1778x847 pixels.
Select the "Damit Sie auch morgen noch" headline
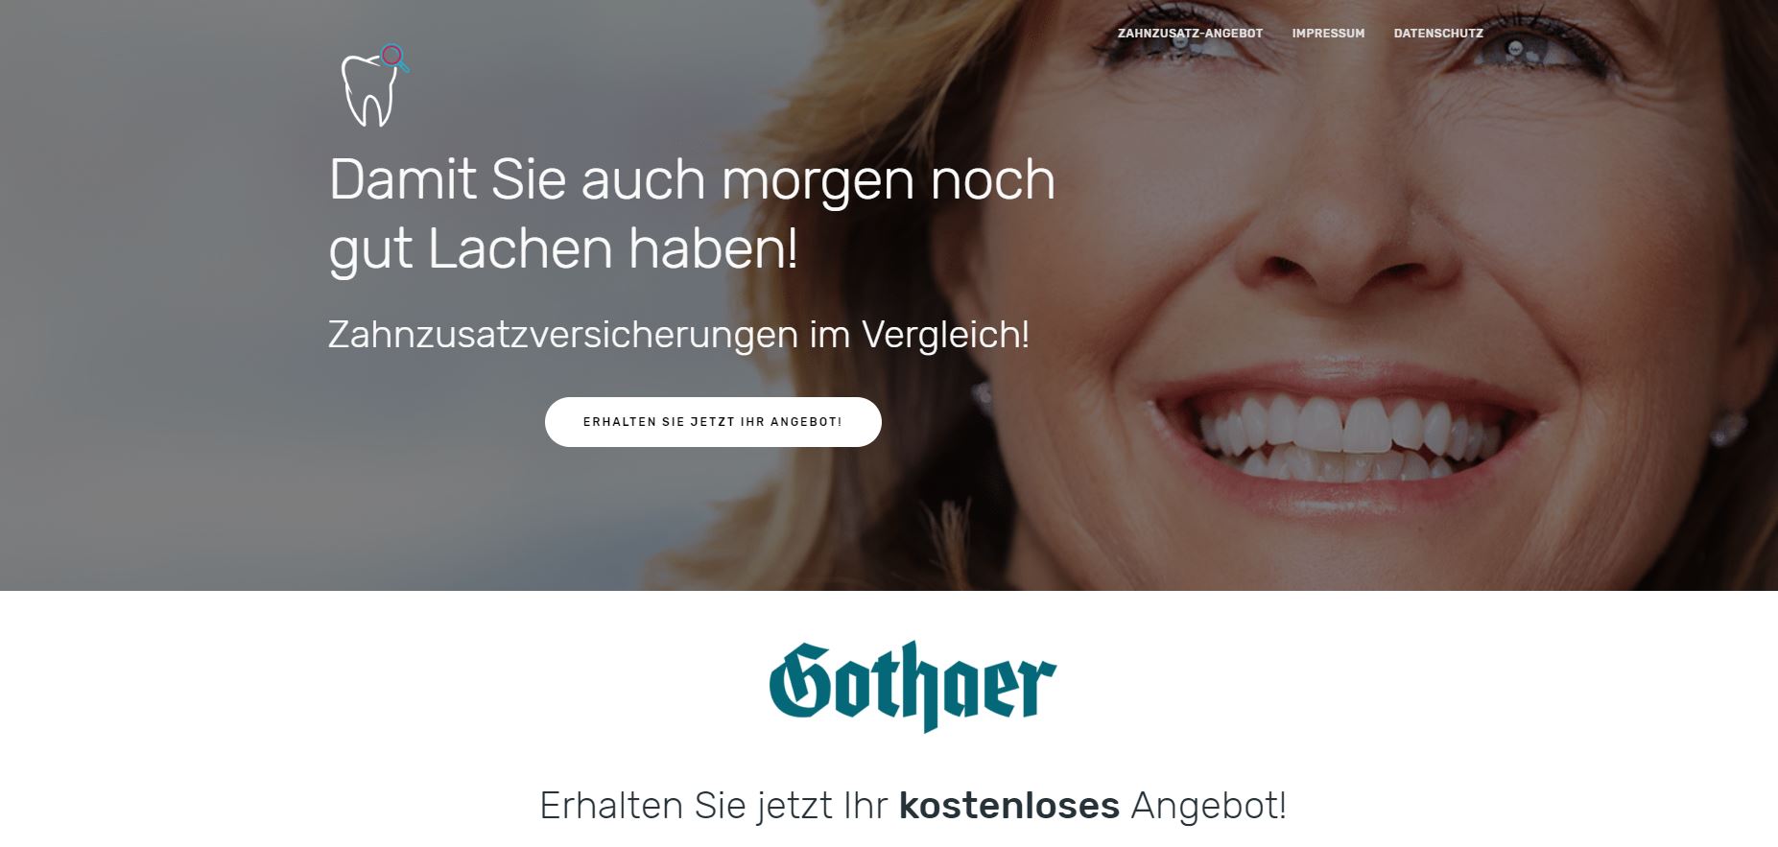pos(692,179)
